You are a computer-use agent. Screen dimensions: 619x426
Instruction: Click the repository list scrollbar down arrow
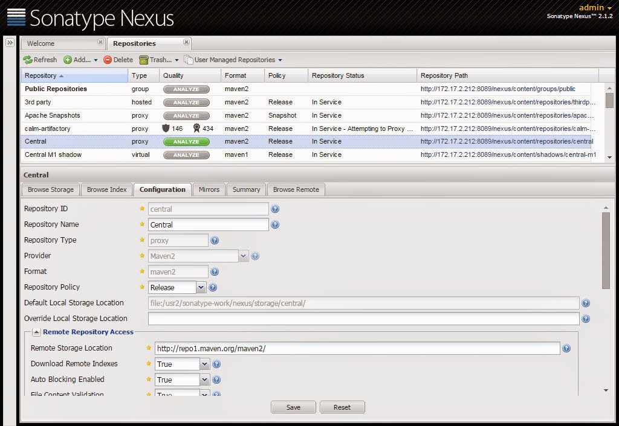(x=610, y=157)
